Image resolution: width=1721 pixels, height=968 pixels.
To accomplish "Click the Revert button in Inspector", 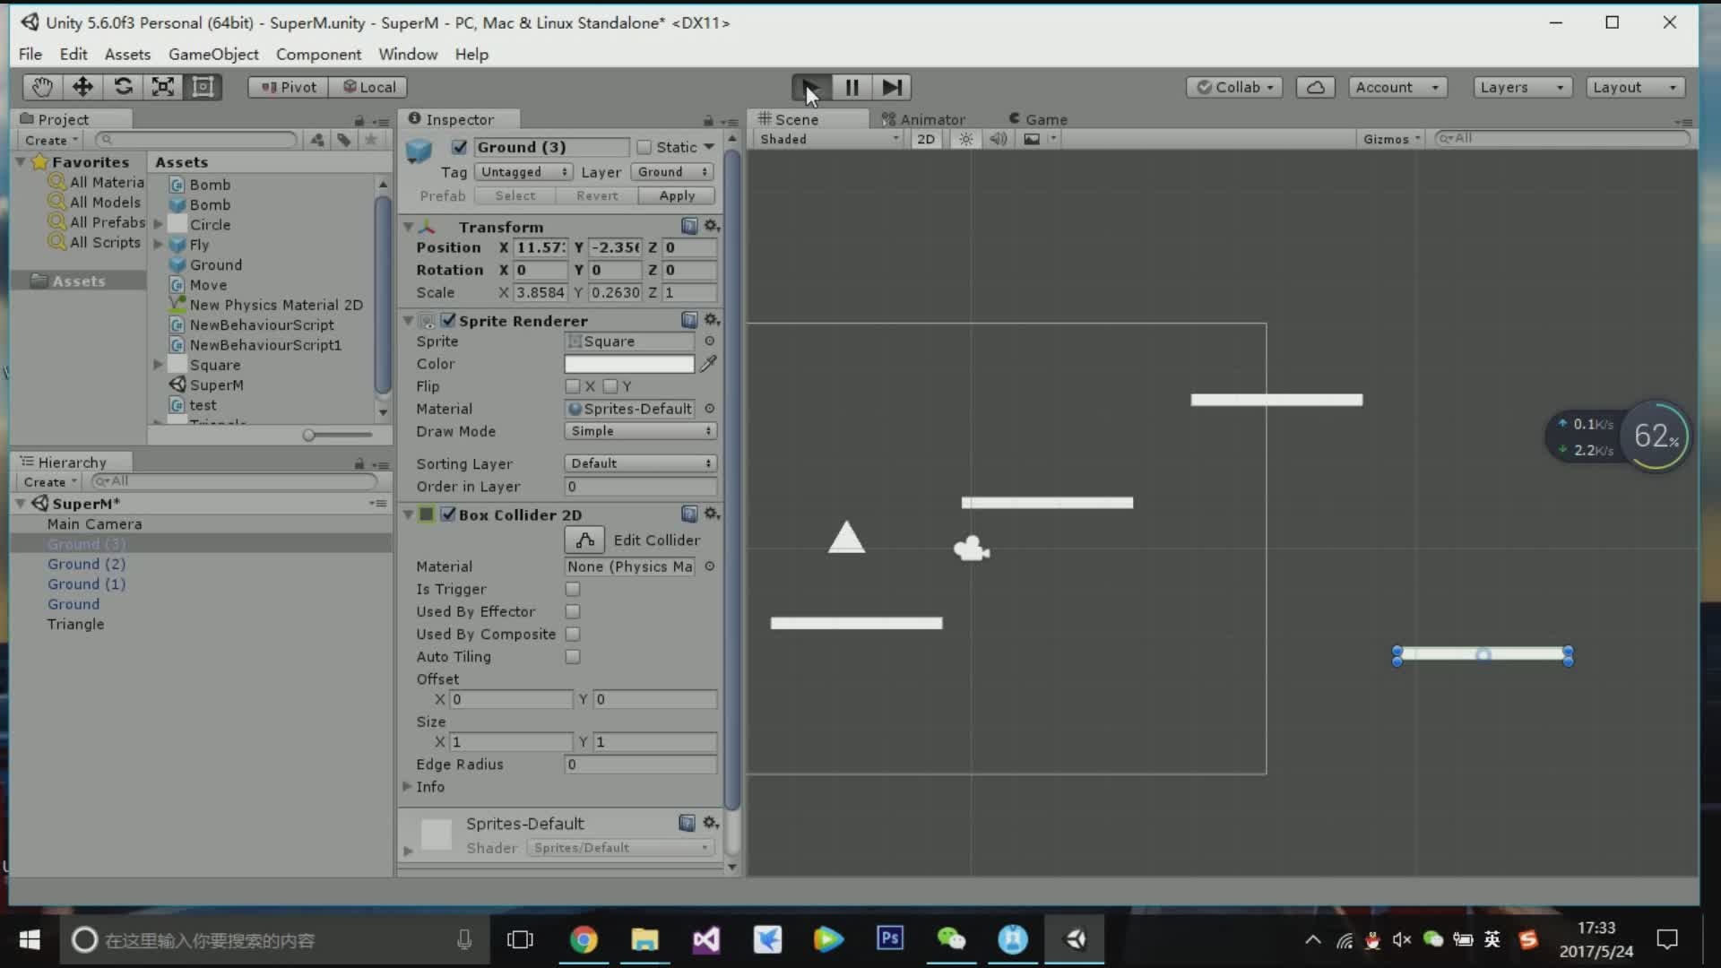I will click(598, 195).
